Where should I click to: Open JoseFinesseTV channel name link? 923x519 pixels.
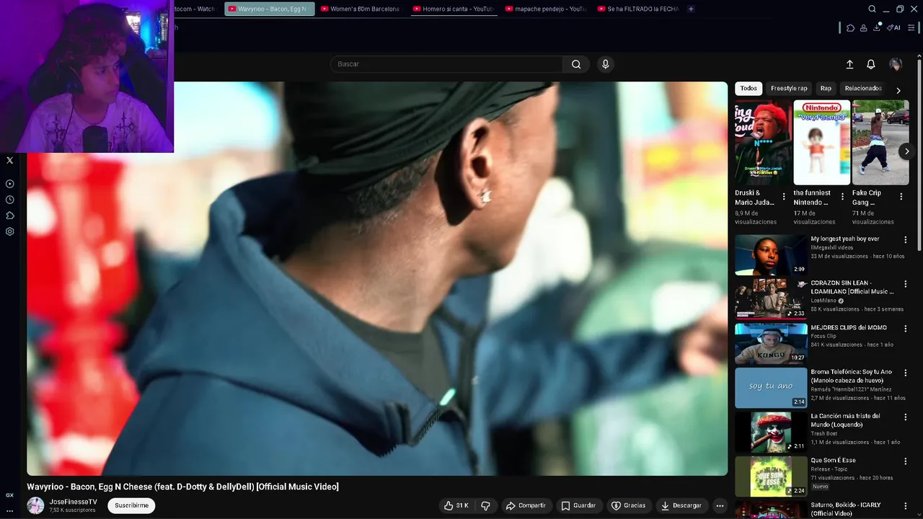[73, 502]
